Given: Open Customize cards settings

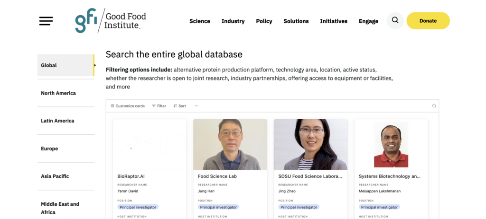Looking at the screenshot, I should click(128, 106).
